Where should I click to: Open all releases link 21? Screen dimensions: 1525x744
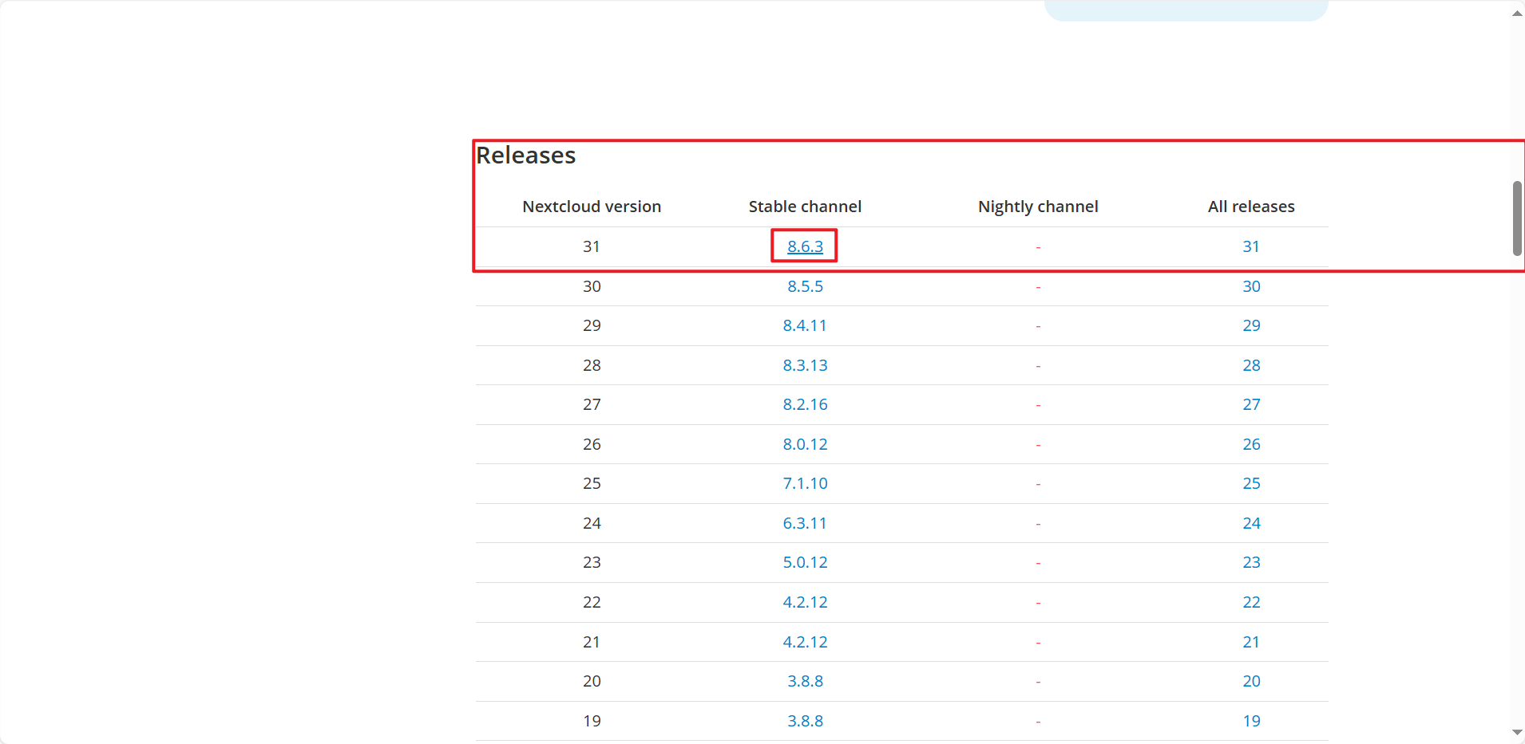[x=1251, y=642]
